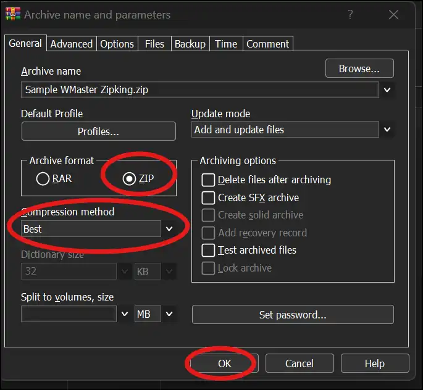The image size is (423, 390).
Task: Open the Comment tab
Action: pyautogui.click(x=267, y=44)
